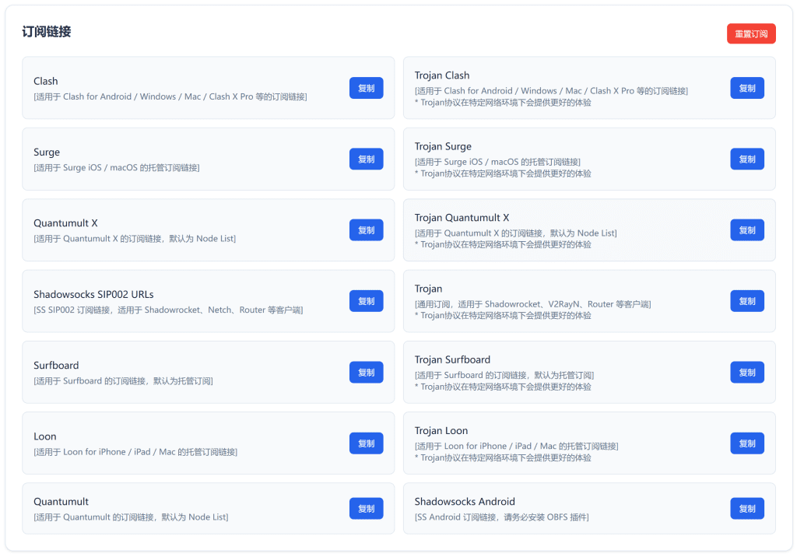Click the OBFS plugin note under Shadowsocks Android

coord(501,517)
